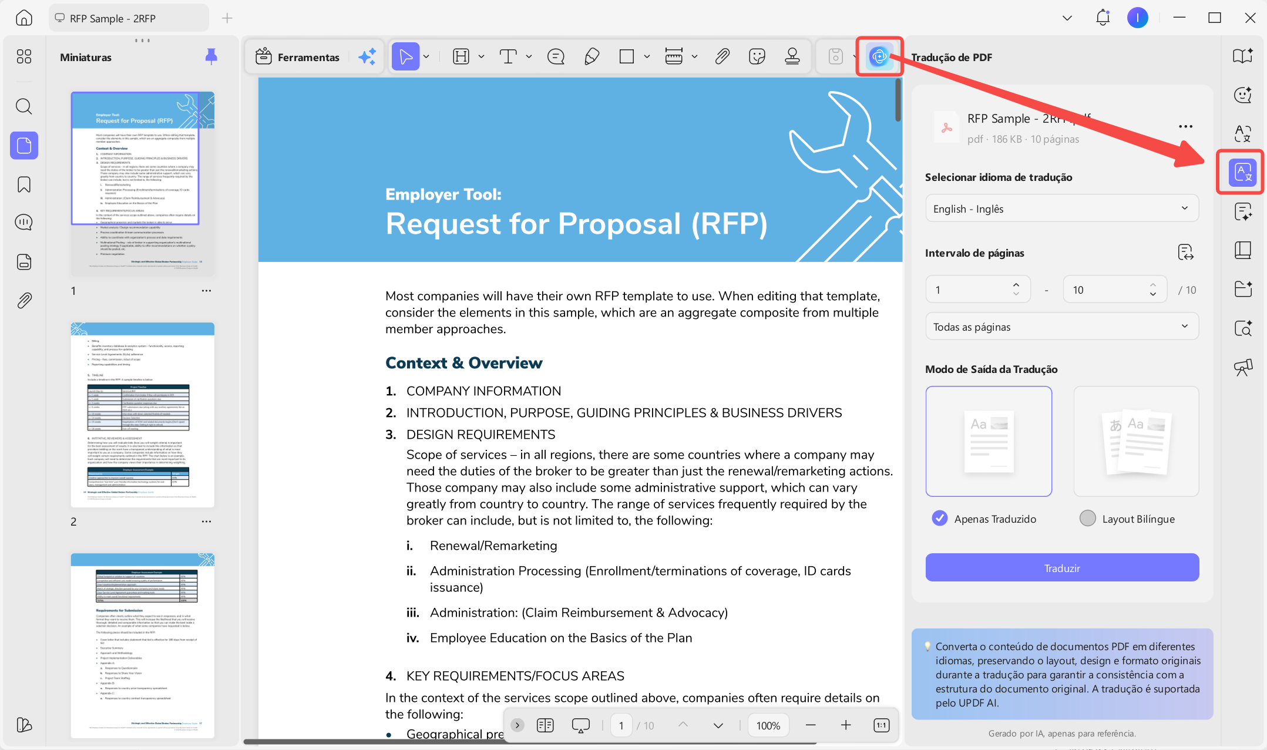The image size is (1267, 750).
Task: Choose the translated-only preview card
Action: pyautogui.click(x=989, y=441)
